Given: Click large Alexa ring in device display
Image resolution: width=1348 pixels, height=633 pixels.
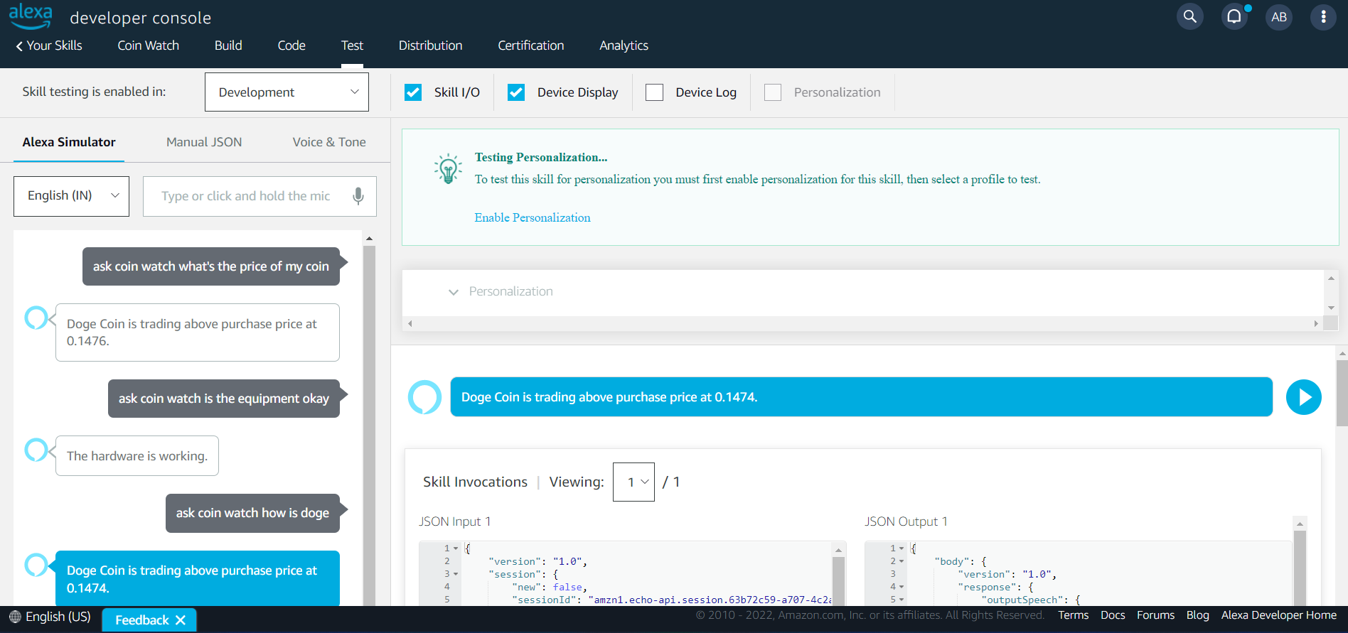Looking at the screenshot, I should pos(424,397).
